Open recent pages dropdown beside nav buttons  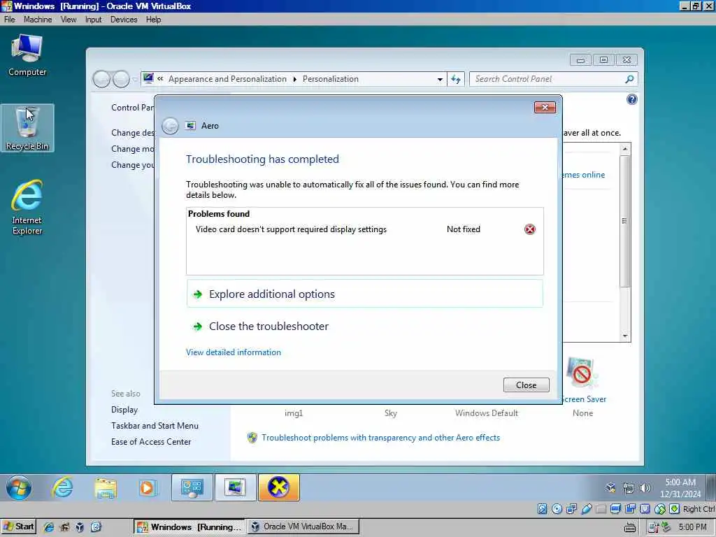(x=135, y=80)
